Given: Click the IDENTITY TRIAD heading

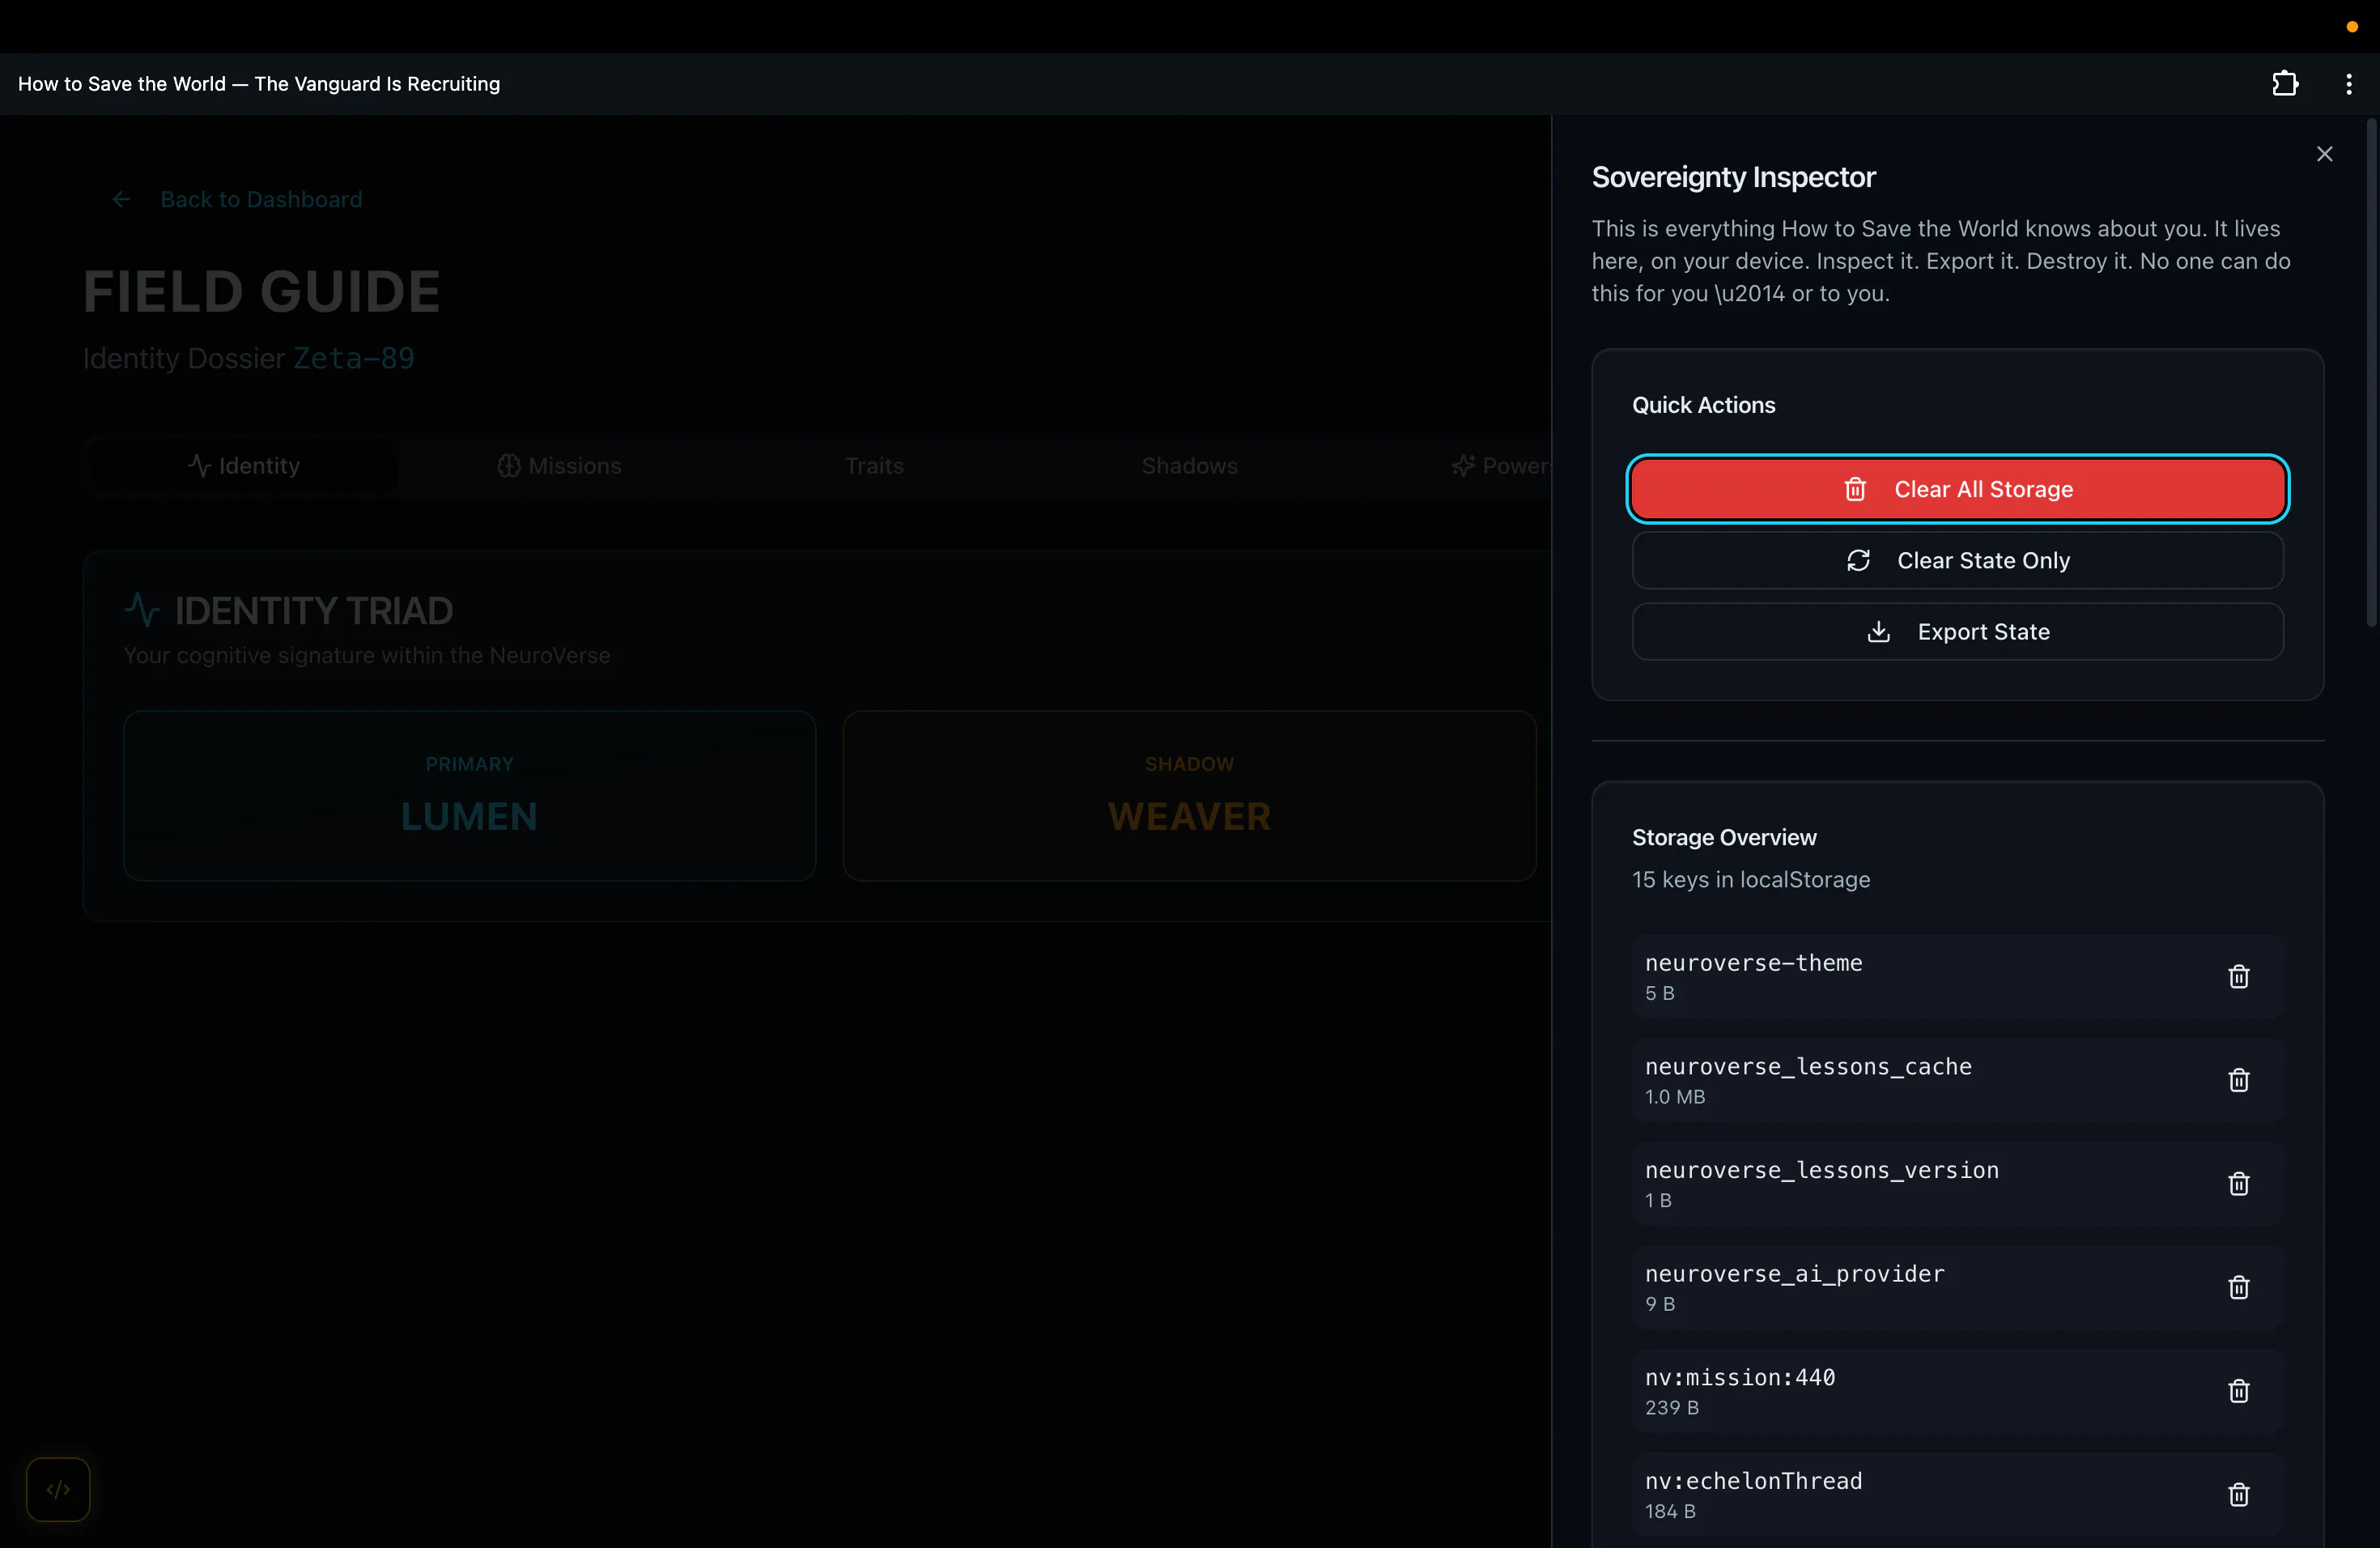Looking at the screenshot, I should pos(314,611).
